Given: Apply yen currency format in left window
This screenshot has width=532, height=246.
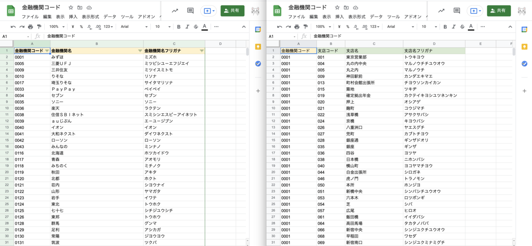Looking at the screenshot, I should tap(73, 27).
